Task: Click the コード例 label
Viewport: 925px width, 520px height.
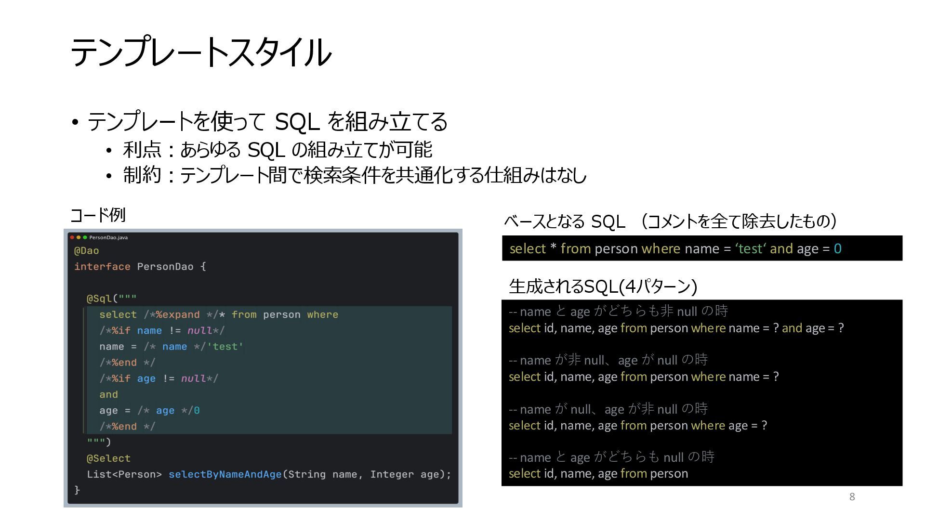Action: [98, 215]
